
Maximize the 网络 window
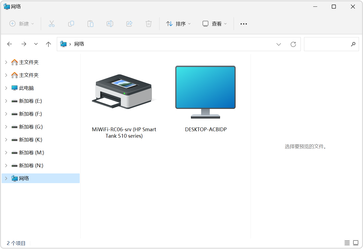[x=334, y=6]
